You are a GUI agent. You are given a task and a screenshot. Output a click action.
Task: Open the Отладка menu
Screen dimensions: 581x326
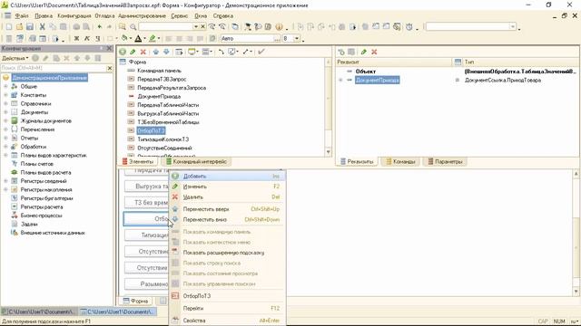[104, 16]
